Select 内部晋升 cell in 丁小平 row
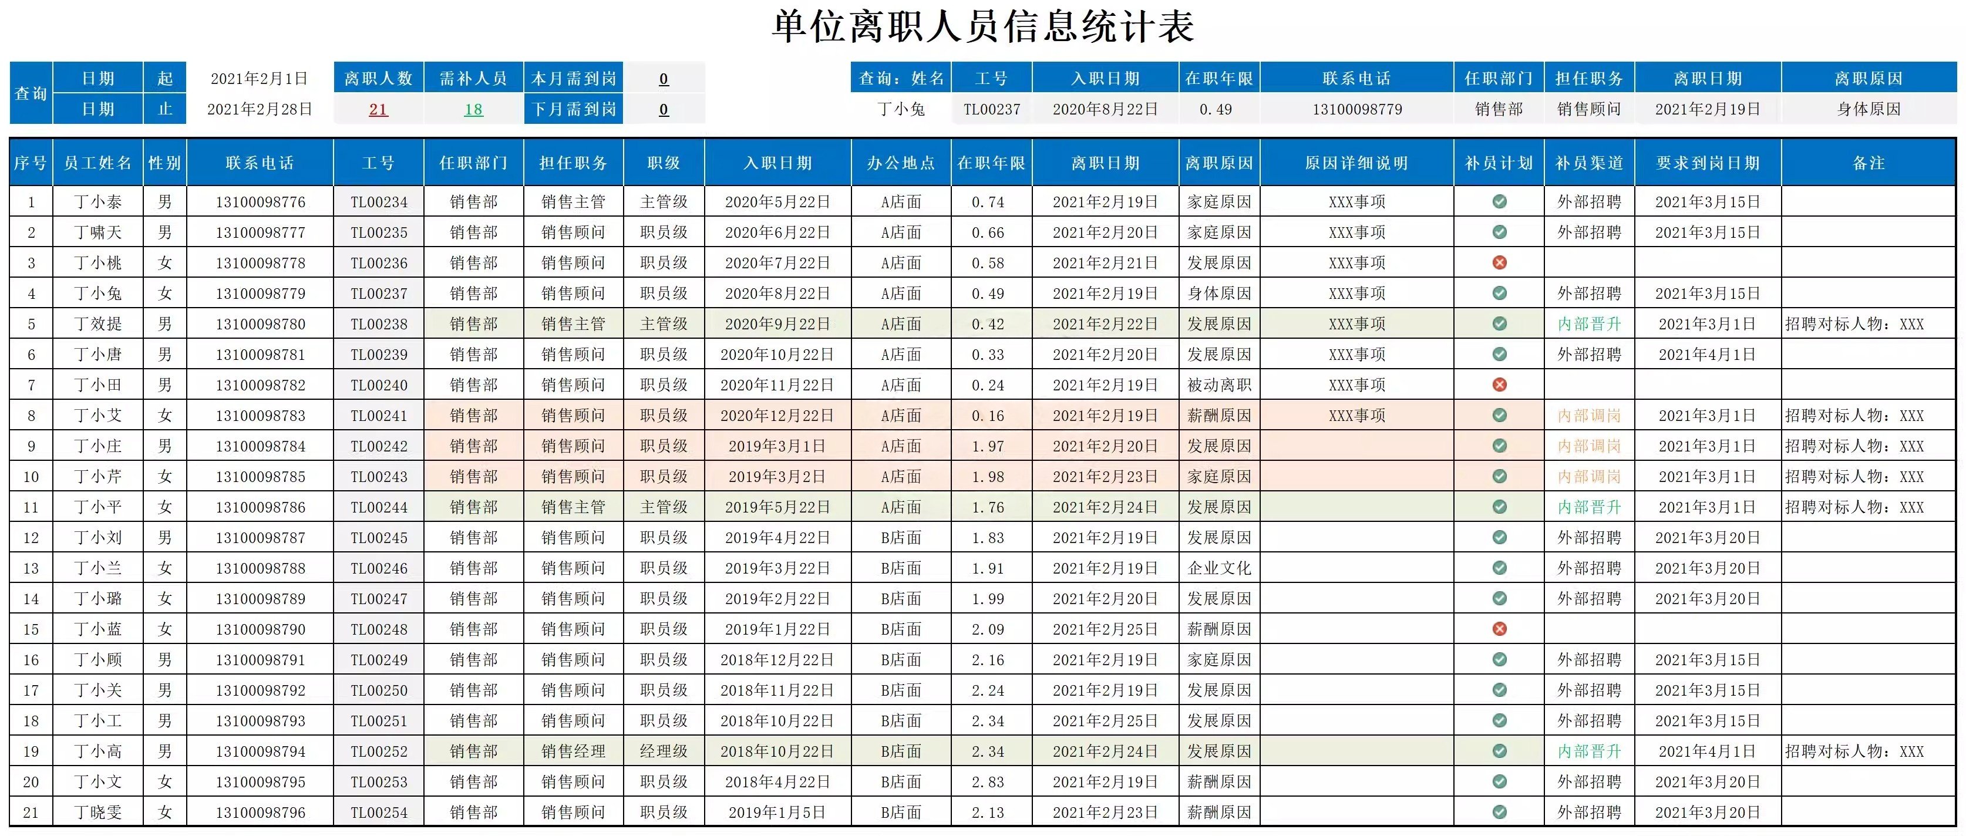 pos(1589,507)
